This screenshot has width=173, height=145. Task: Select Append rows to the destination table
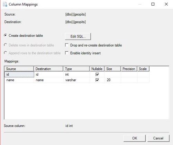(x=6, y=53)
